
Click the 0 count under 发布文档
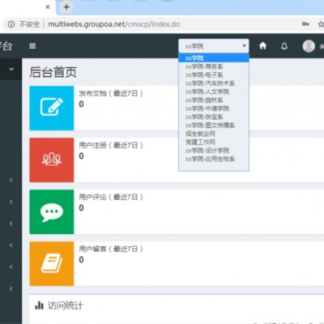click(81, 104)
